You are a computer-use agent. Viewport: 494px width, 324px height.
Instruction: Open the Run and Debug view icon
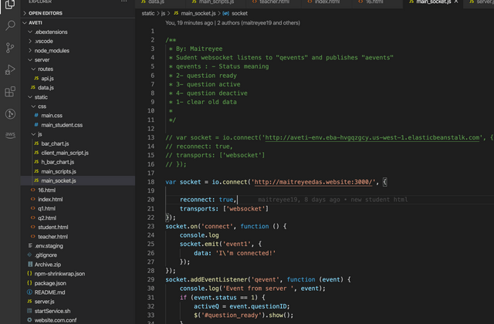10,69
